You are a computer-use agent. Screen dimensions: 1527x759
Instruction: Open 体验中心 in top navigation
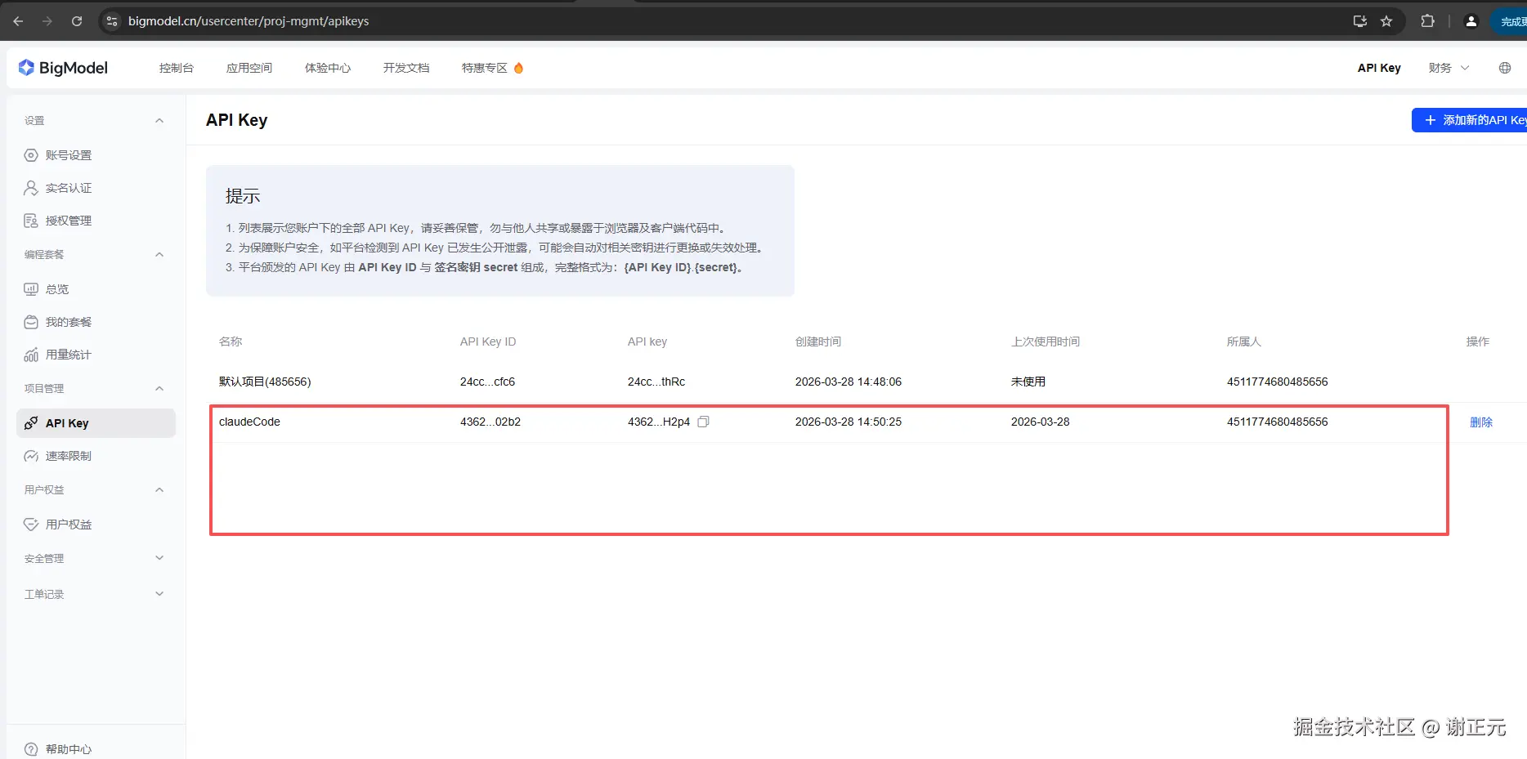tap(328, 68)
